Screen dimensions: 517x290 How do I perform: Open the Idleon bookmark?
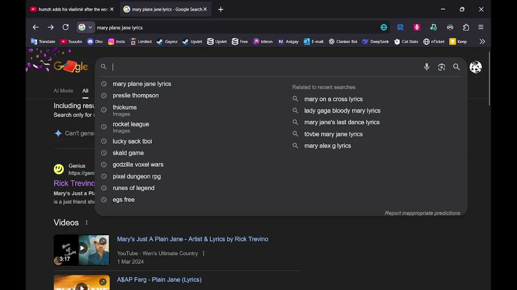pos(263,41)
